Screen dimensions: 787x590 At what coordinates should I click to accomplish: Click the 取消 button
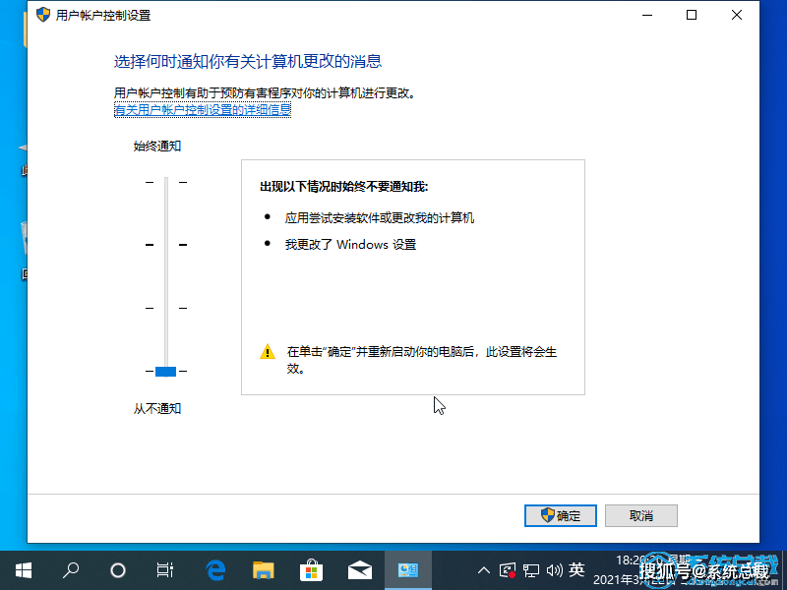[x=641, y=515]
